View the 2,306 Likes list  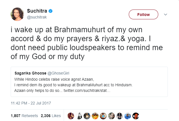pos(51,116)
